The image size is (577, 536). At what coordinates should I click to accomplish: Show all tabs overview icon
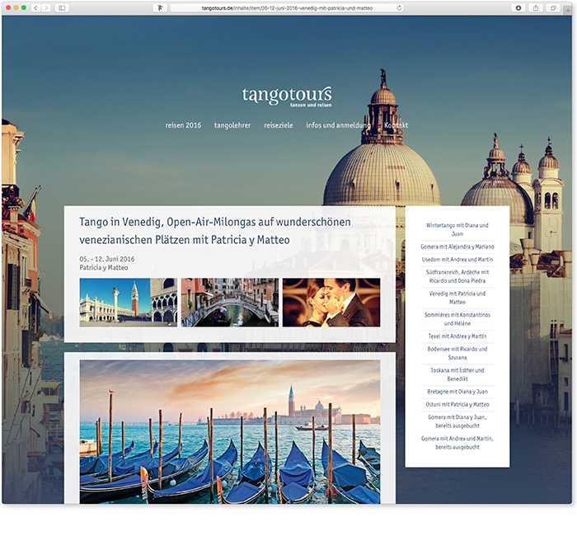pos(554,7)
